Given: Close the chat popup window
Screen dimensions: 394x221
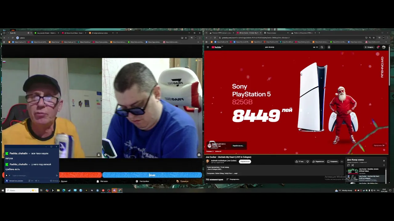Looking at the screenshot, I should (56, 147).
